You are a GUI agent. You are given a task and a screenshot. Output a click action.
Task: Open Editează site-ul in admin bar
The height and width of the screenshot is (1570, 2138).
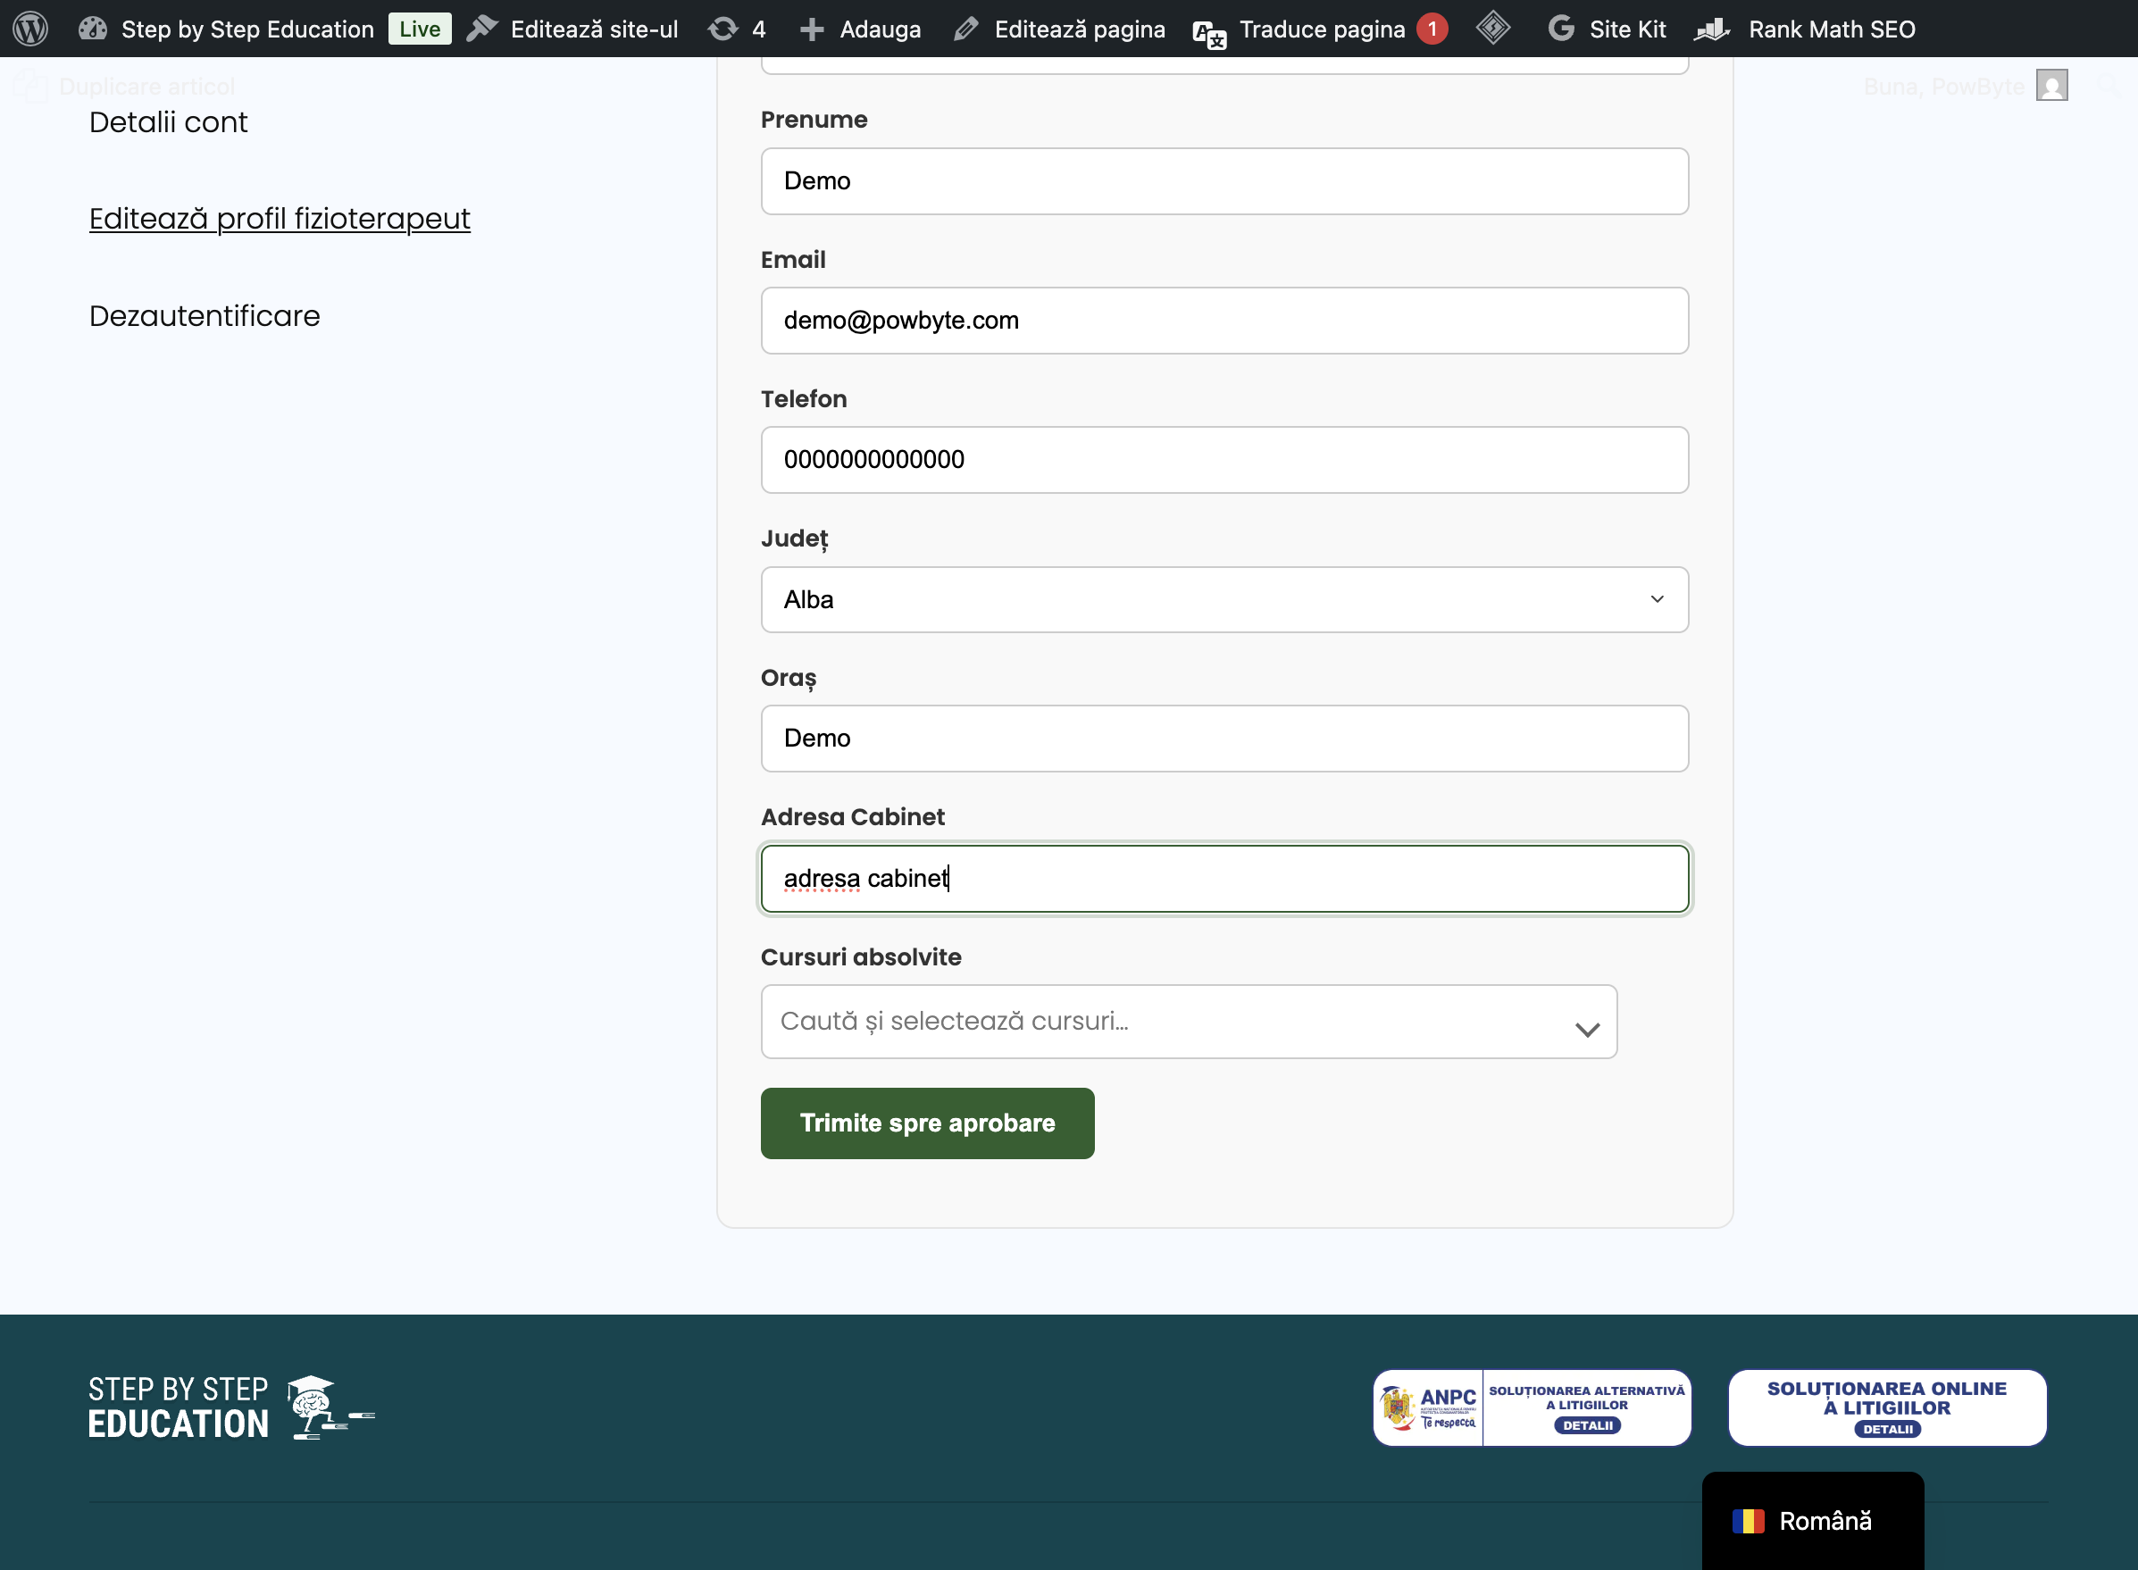[573, 29]
